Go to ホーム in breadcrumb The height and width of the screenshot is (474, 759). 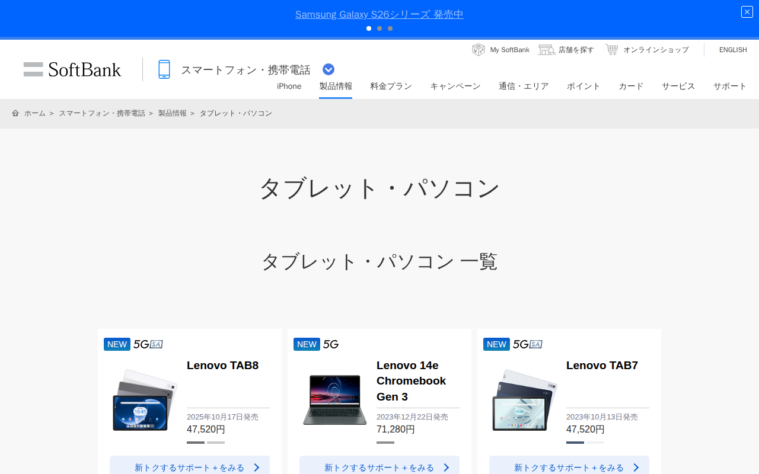point(35,113)
